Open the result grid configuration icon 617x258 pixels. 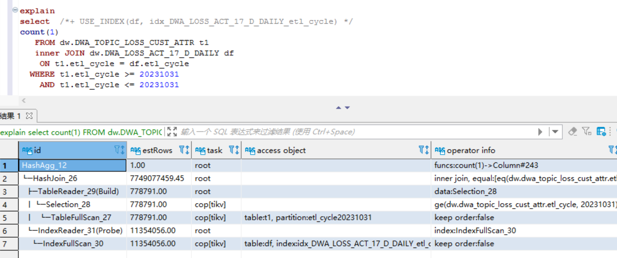pos(601,132)
